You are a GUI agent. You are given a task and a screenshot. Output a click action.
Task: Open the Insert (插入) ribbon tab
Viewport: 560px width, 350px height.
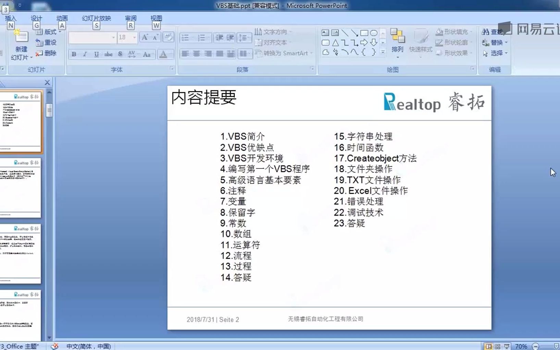[x=11, y=18]
